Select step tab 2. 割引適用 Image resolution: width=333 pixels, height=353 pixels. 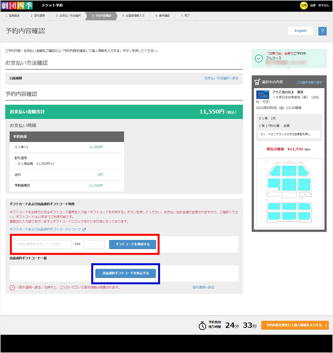pyautogui.click(x=38, y=16)
